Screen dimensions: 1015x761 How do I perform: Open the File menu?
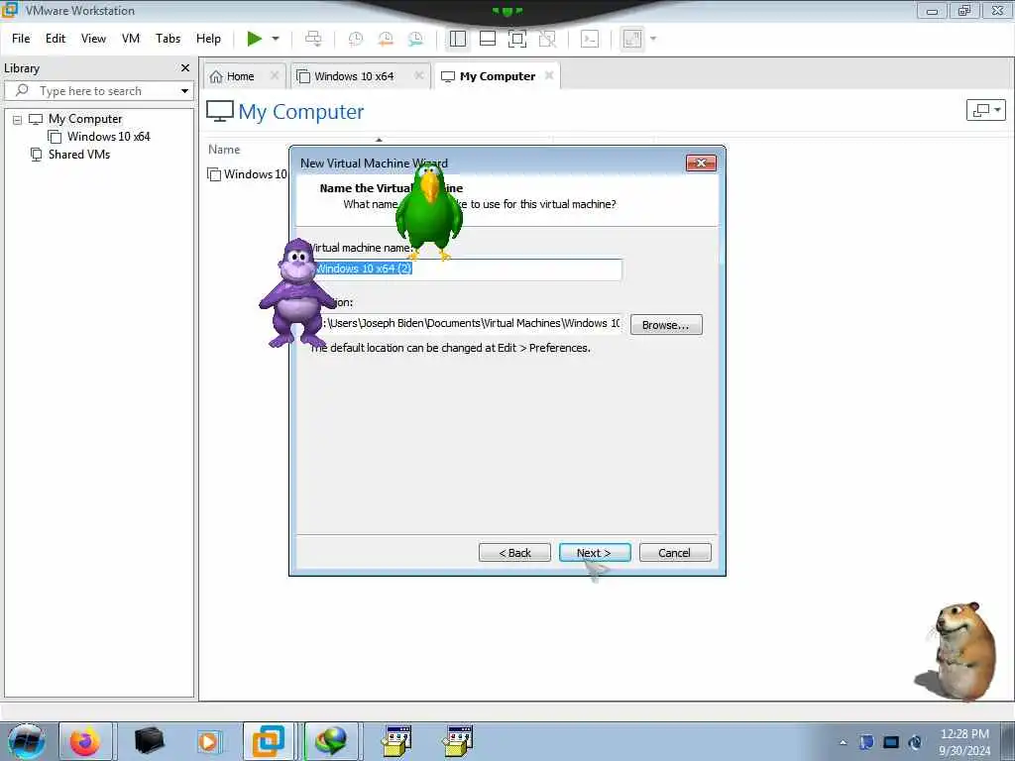click(x=21, y=39)
